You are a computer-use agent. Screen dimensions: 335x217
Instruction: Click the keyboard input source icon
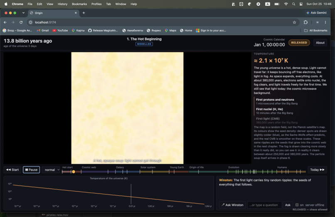pos(268,4)
